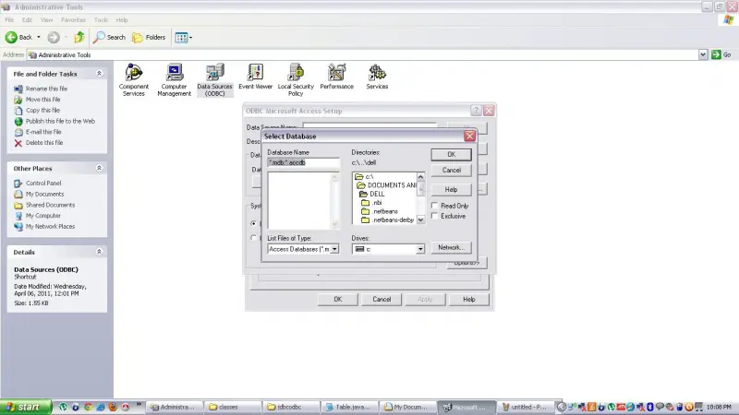The height and width of the screenshot is (415, 739).
Task: Click Cancel in Select Database dialog
Action: pos(451,170)
